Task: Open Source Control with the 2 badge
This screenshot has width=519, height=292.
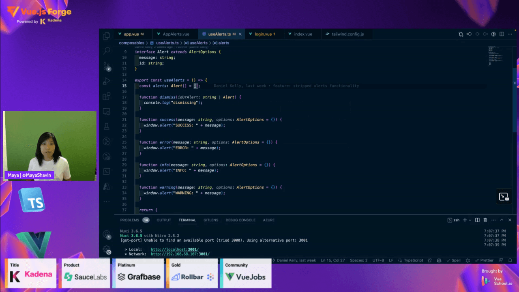Action: pyautogui.click(x=107, y=66)
